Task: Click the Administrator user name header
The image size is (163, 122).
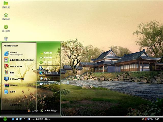Action: click(x=11, y=46)
